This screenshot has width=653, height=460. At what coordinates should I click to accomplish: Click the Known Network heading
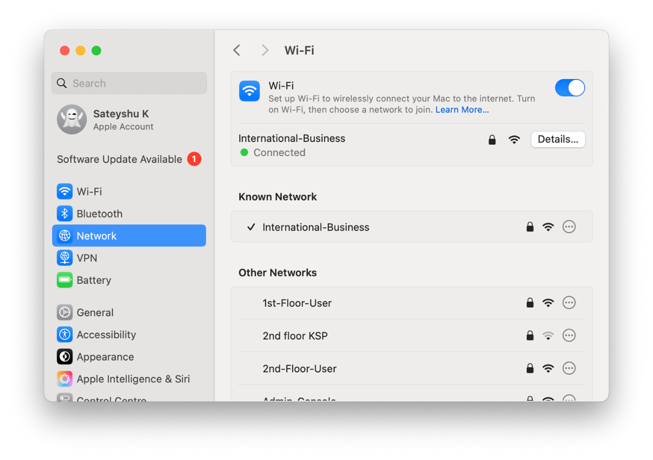click(278, 197)
